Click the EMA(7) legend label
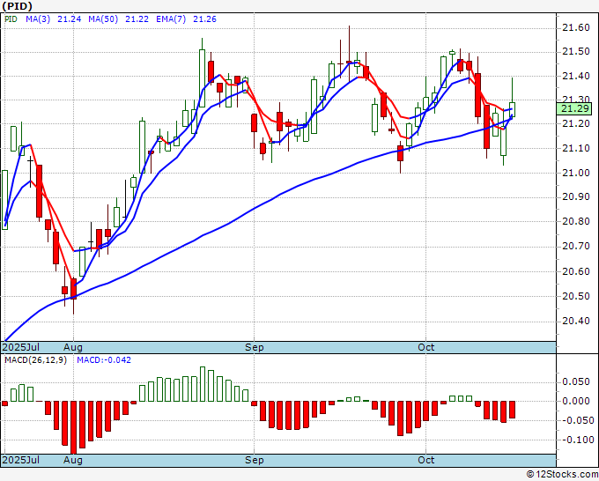 click(x=171, y=18)
